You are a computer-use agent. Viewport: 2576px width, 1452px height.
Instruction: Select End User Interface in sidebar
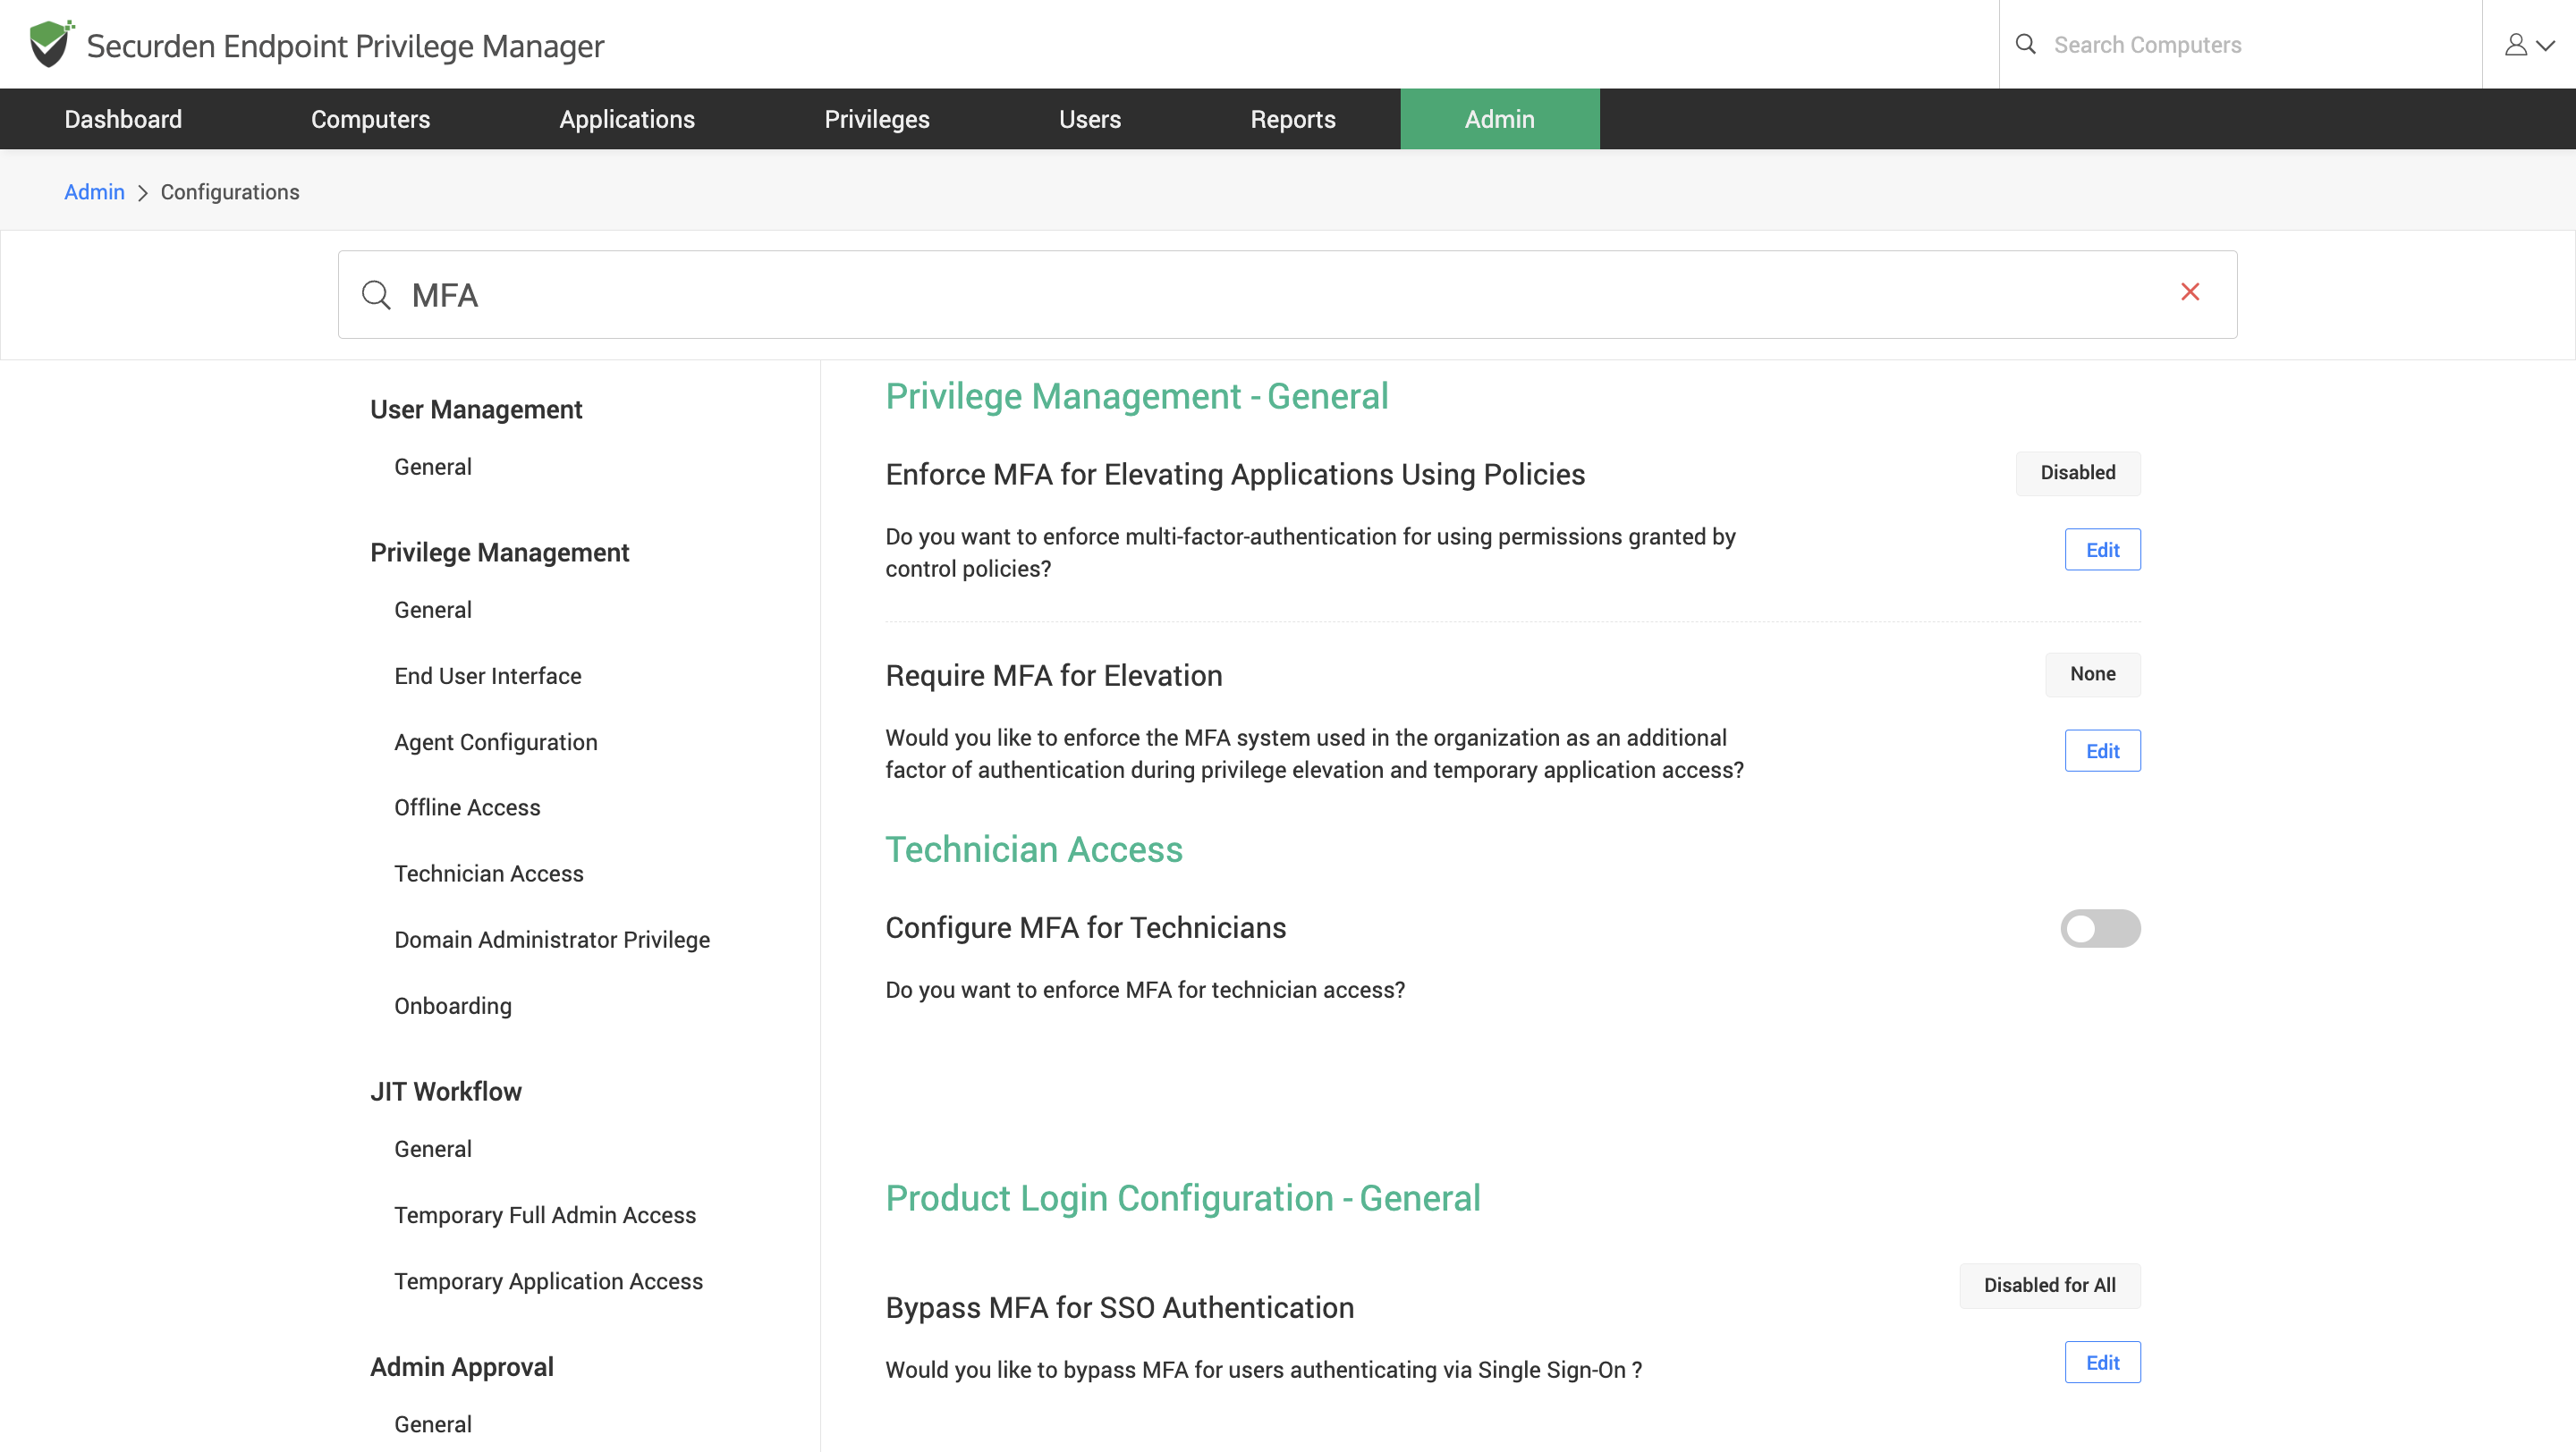[488, 676]
